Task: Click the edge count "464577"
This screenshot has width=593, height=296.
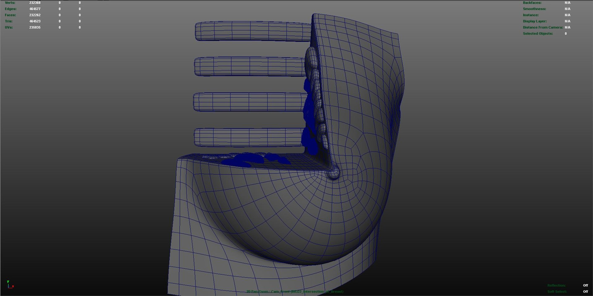Action: coord(35,9)
